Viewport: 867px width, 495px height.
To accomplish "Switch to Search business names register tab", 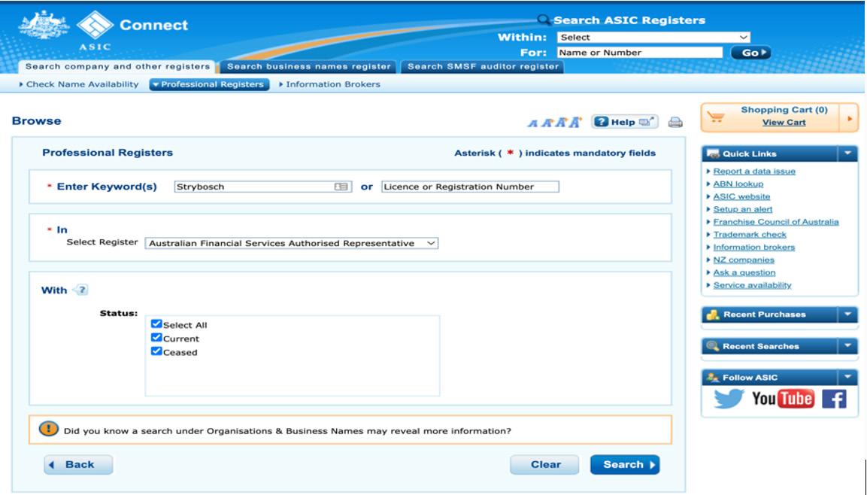I will 308,66.
